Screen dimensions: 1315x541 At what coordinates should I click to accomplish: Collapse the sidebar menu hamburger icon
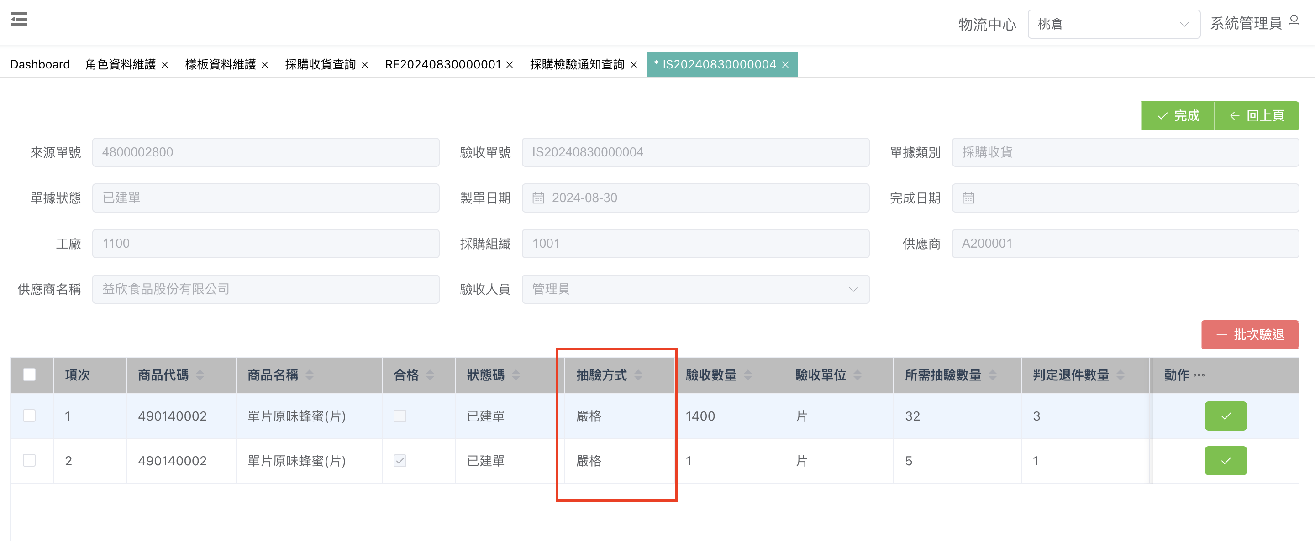pyautogui.click(x=19, y=20)
